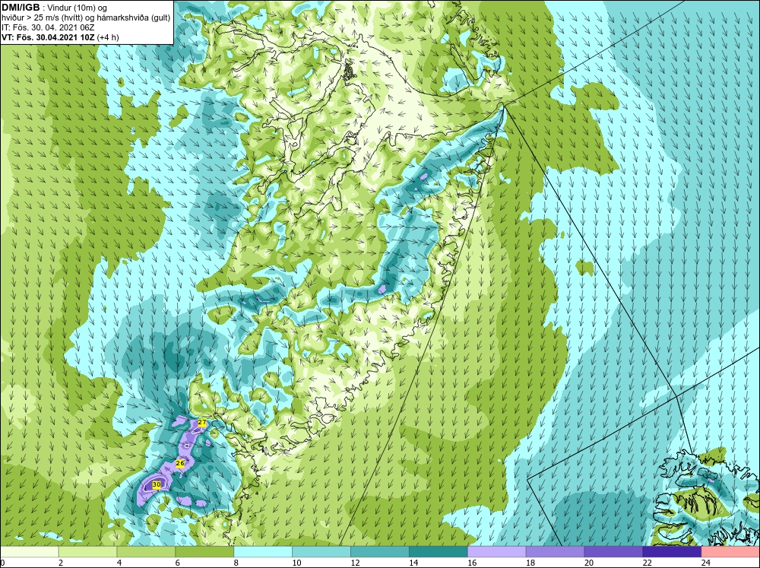Click the legend scale number 2

[x=61, y=563]
